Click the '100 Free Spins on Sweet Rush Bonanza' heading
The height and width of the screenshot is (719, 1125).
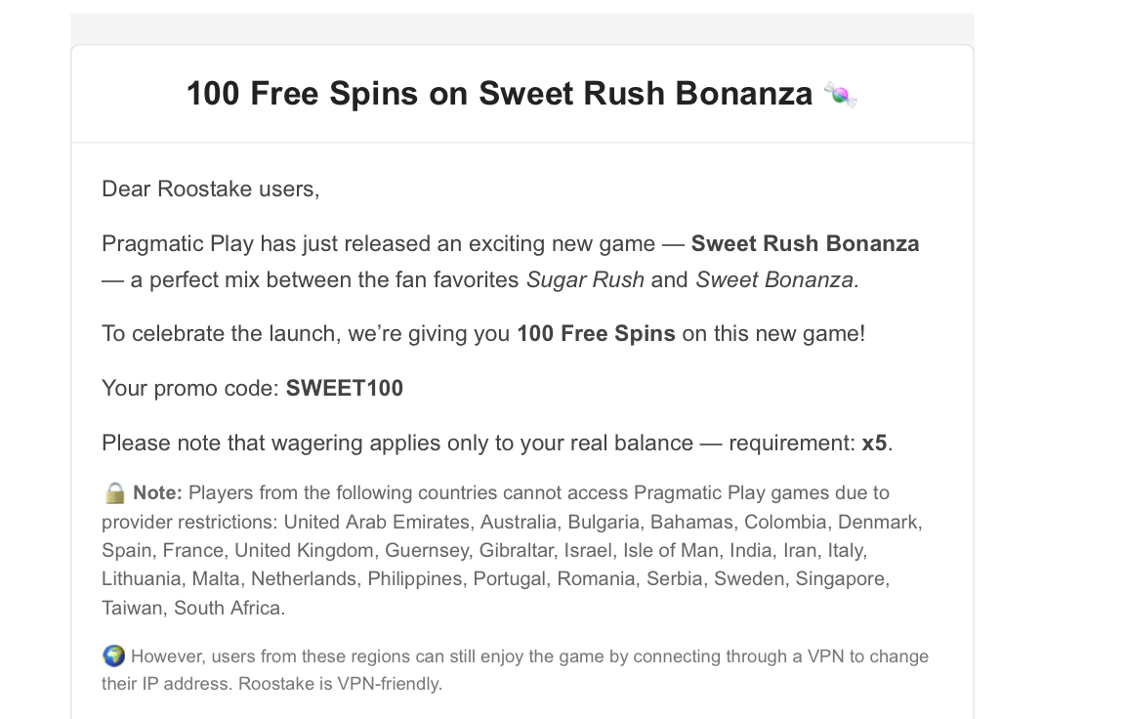498,94
